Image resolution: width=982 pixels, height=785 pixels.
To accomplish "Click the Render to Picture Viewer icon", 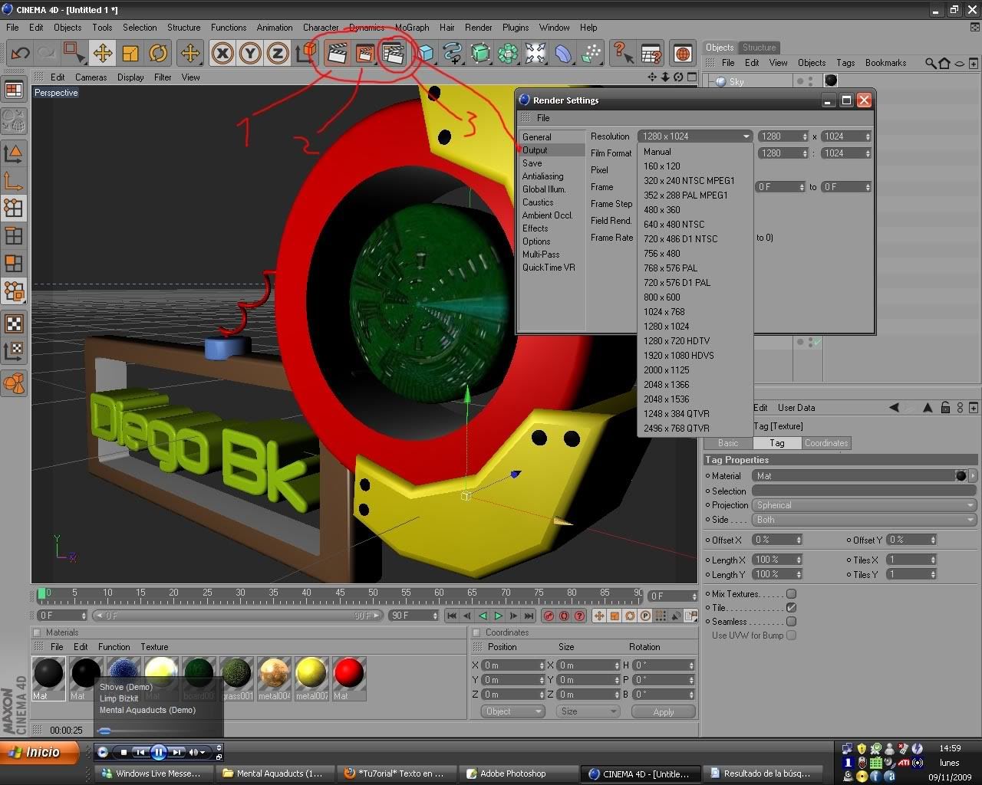I will [365, 53].
